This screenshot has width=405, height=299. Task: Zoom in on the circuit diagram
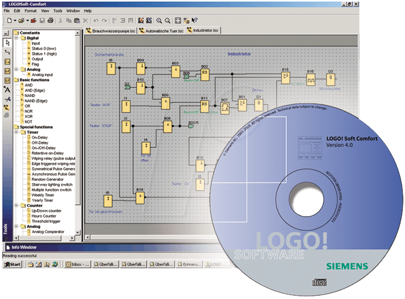(159, 21)
